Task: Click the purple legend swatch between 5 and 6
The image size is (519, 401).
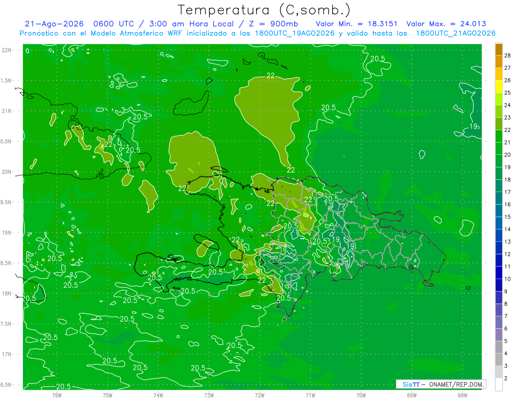Action: click(499, 335)
